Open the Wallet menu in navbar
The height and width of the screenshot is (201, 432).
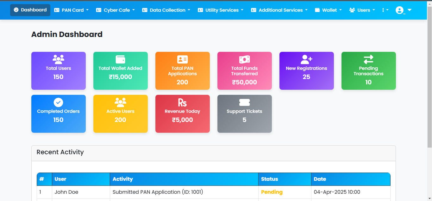[328, 10]
